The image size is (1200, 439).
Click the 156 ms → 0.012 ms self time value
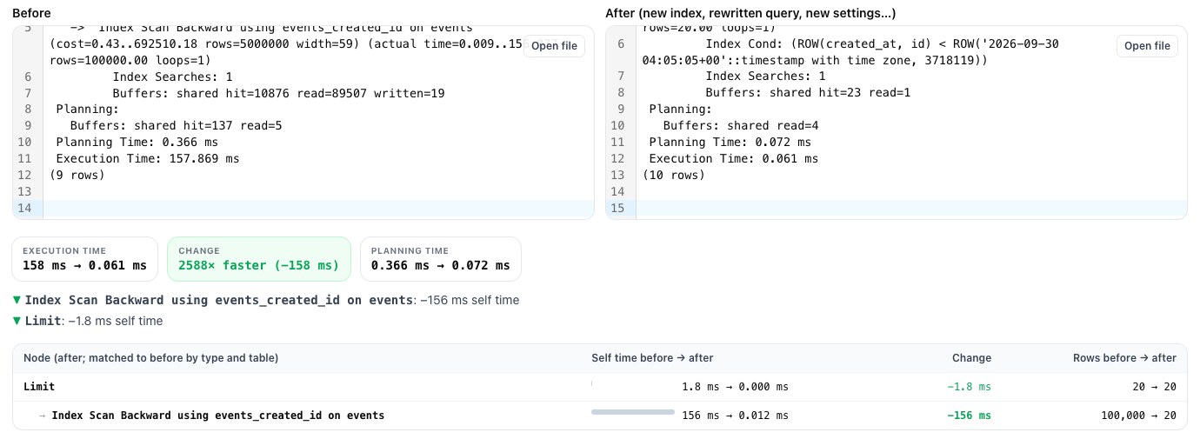click(x=735, y=416)
